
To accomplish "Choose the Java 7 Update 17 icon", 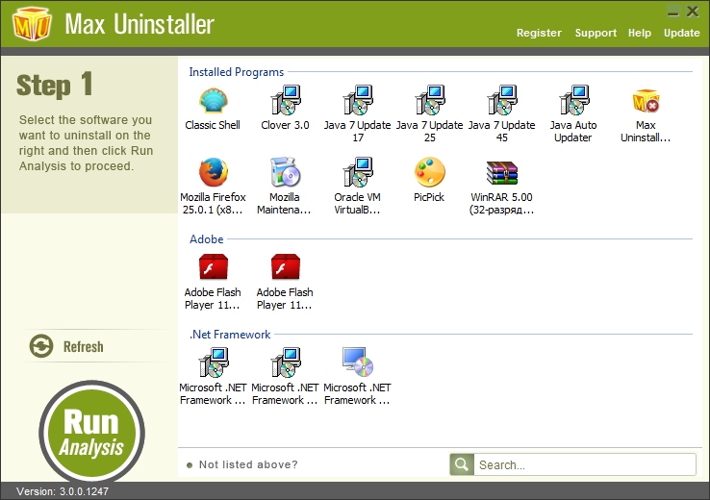I will click(x=357, y=101).
